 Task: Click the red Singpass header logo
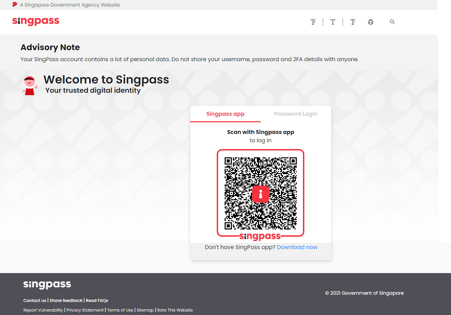(x=36, y=21)
